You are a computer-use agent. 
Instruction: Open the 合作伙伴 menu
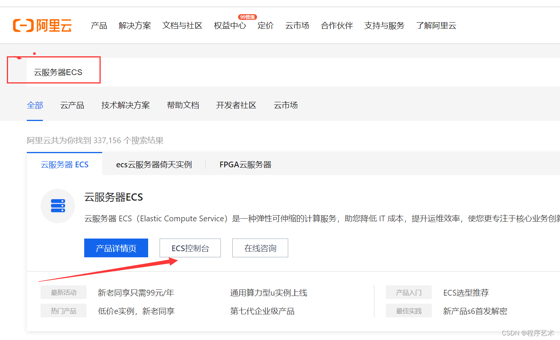pos(337,26)
